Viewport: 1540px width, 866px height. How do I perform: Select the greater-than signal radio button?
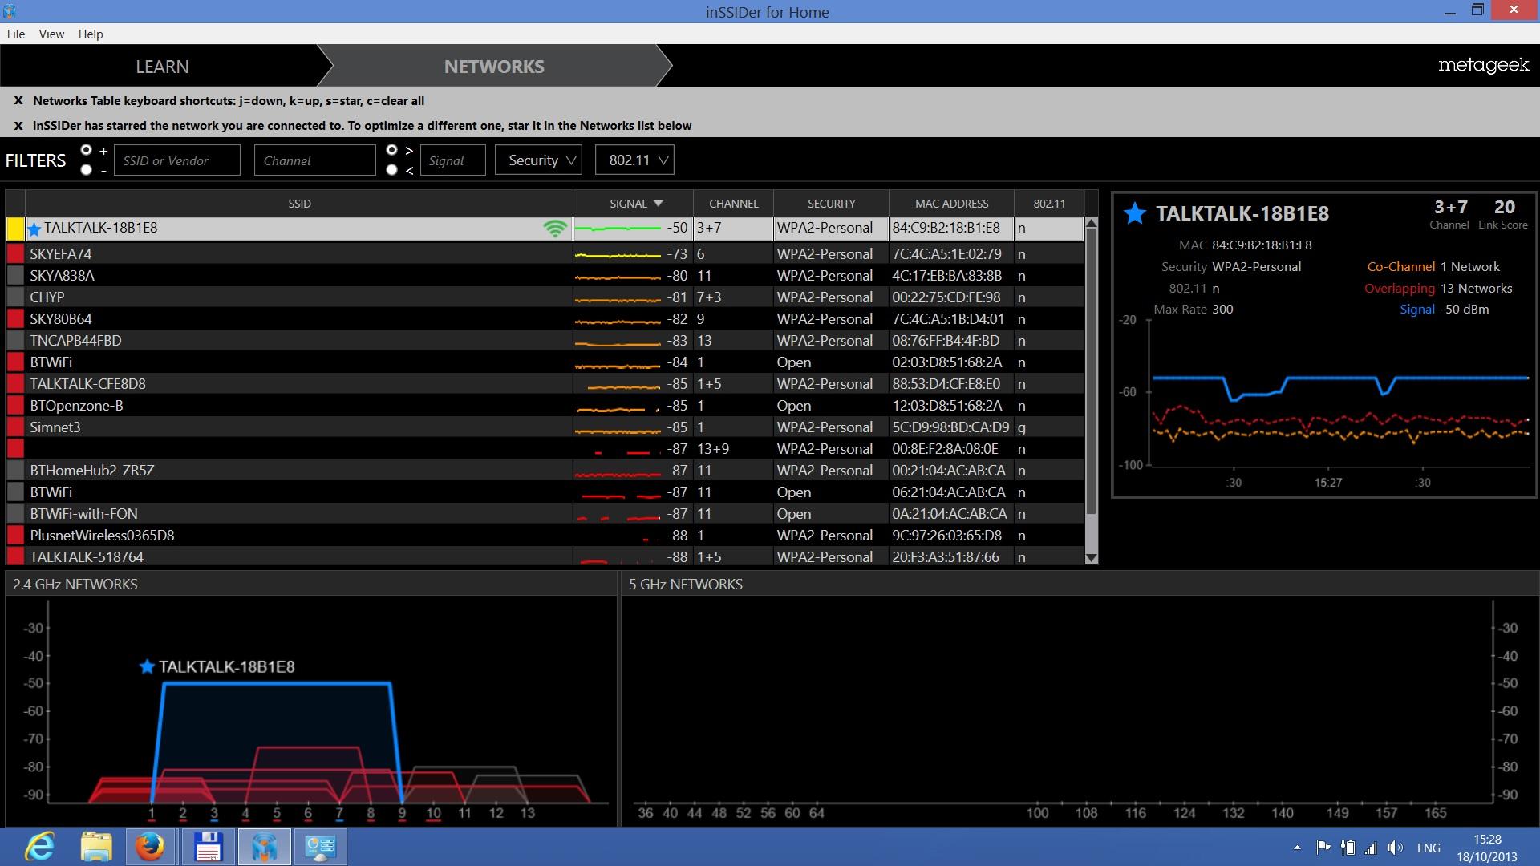(391, 150)
